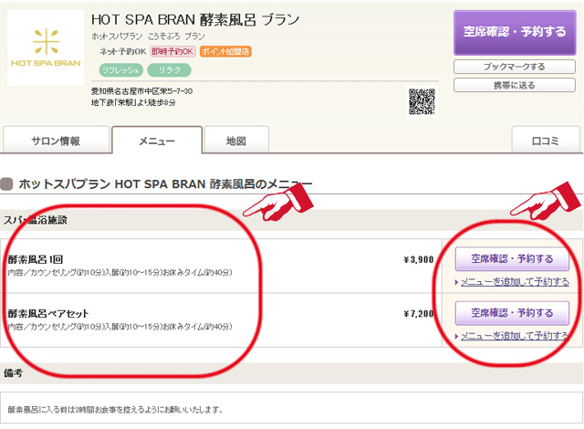The height and width of the screenshot is (429, 584).
Task: Click the ポイント加盟店 badge
Action: pos(225,51)
